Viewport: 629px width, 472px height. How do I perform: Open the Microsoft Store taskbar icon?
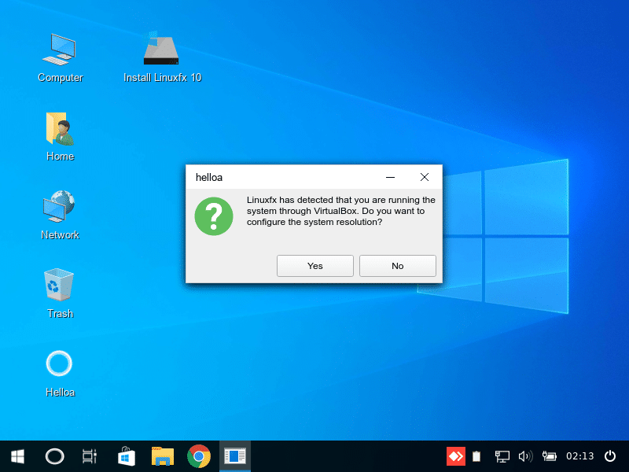(x=126, y=455)
